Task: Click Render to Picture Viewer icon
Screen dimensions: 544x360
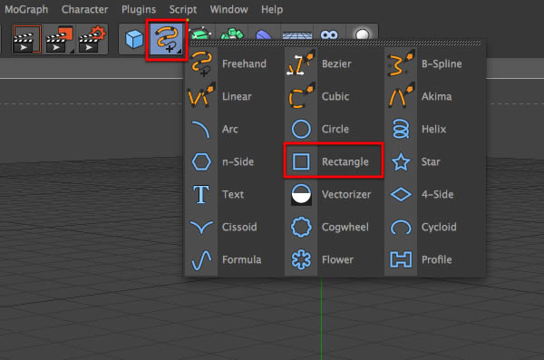Action: click(60, 39)
